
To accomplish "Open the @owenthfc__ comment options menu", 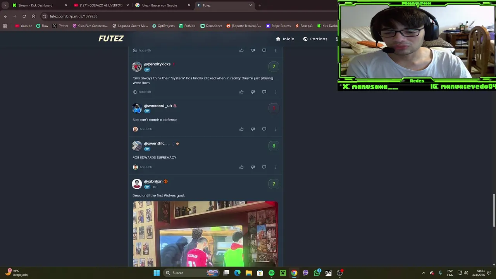I will 276,167.
